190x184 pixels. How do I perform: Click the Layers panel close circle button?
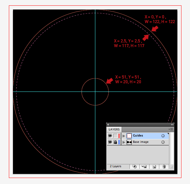tap(108, 124)
